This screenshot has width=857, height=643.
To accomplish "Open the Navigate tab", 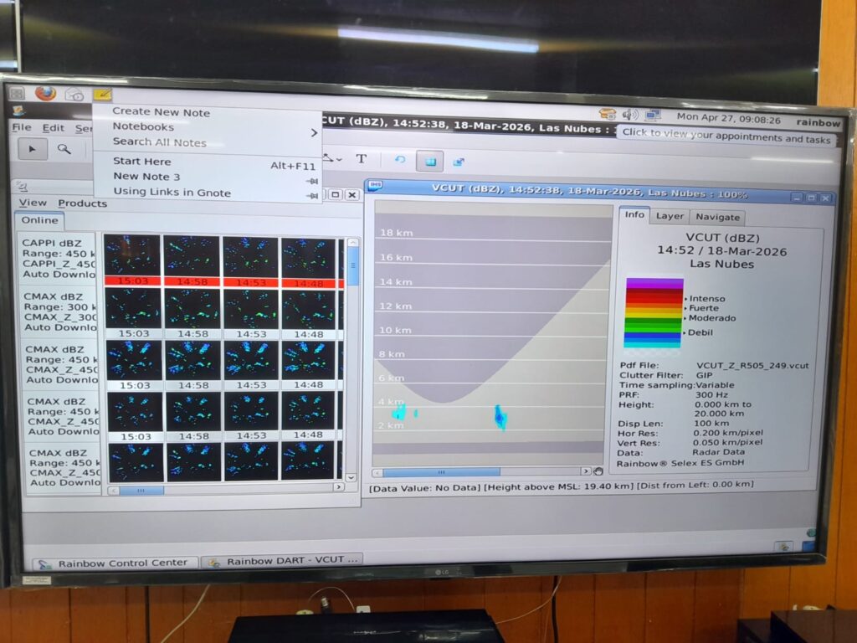I will (717, 217).
